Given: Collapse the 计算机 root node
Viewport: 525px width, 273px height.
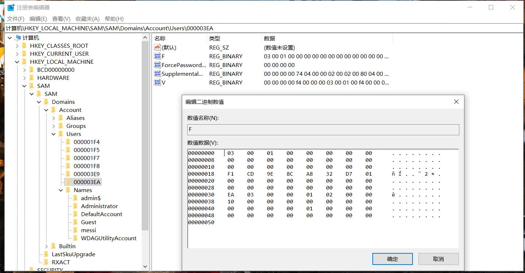Looking at the screenshot, I should [x=10, y=38].
